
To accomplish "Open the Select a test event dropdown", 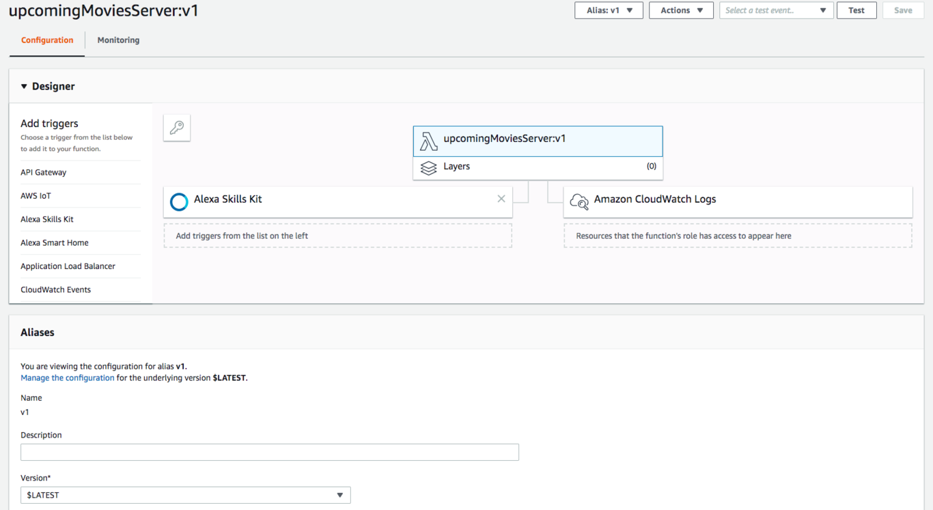I will 776,10.
